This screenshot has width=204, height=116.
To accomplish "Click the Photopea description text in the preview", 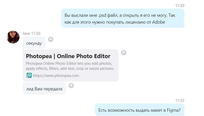I will 70,66.
